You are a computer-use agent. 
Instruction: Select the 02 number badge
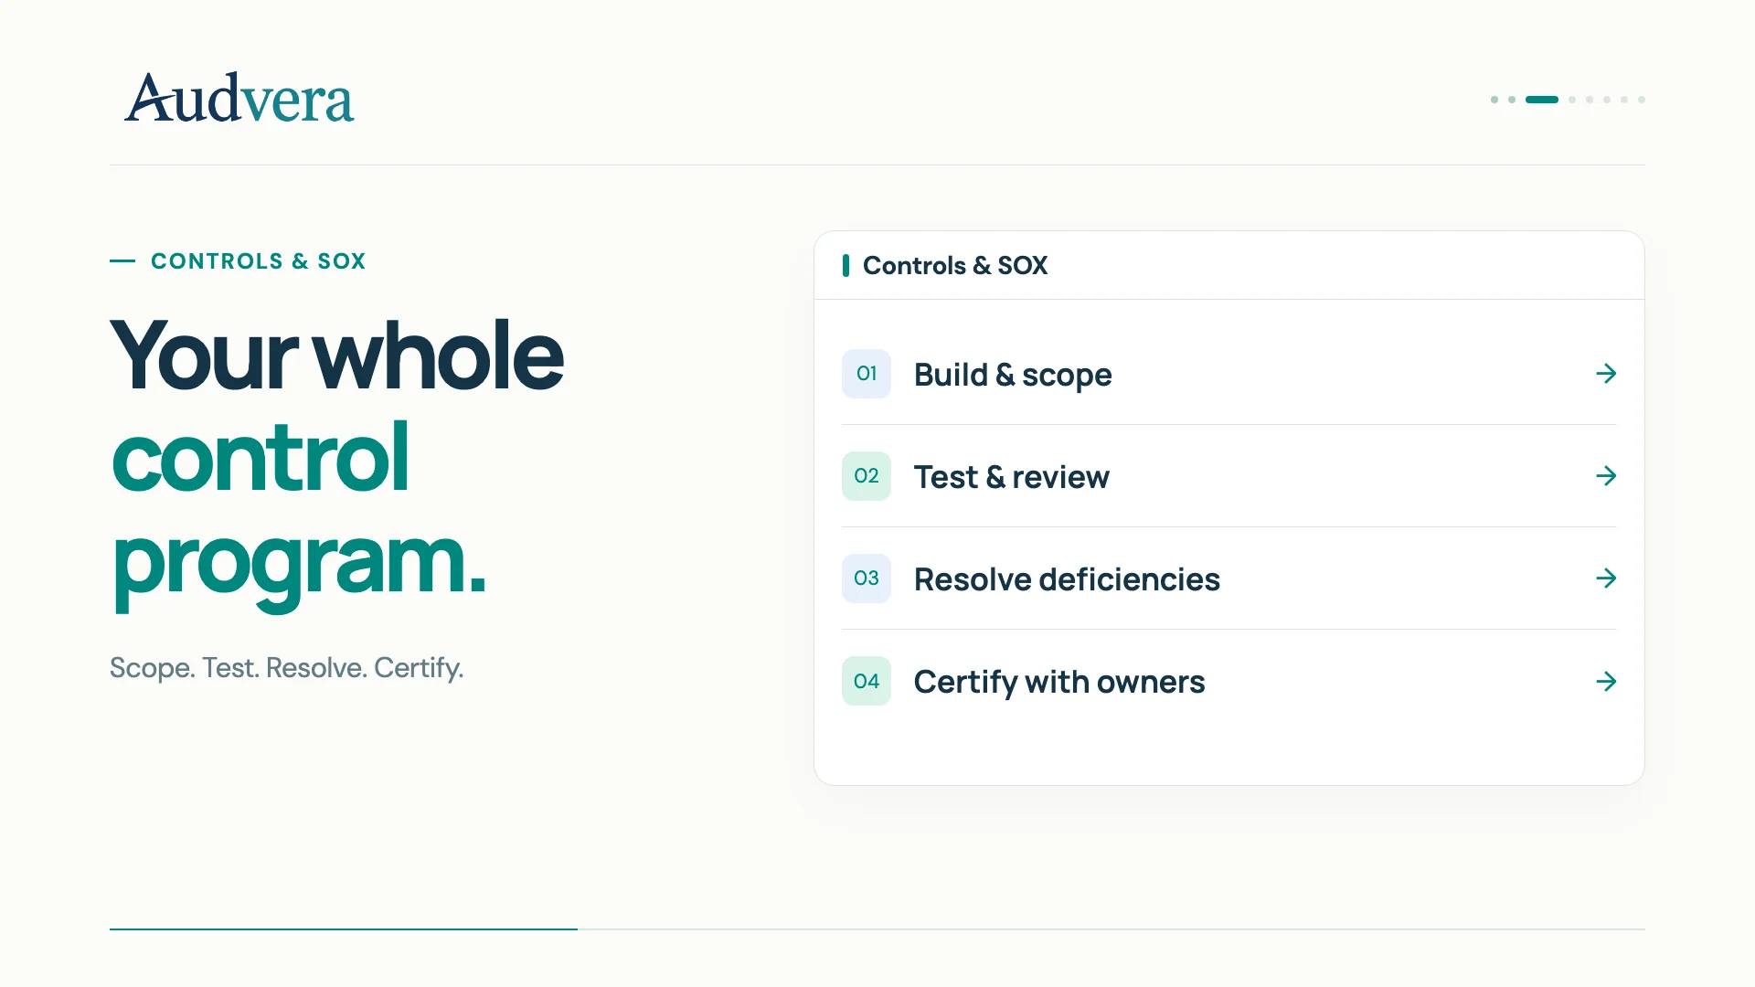(867, 476)
